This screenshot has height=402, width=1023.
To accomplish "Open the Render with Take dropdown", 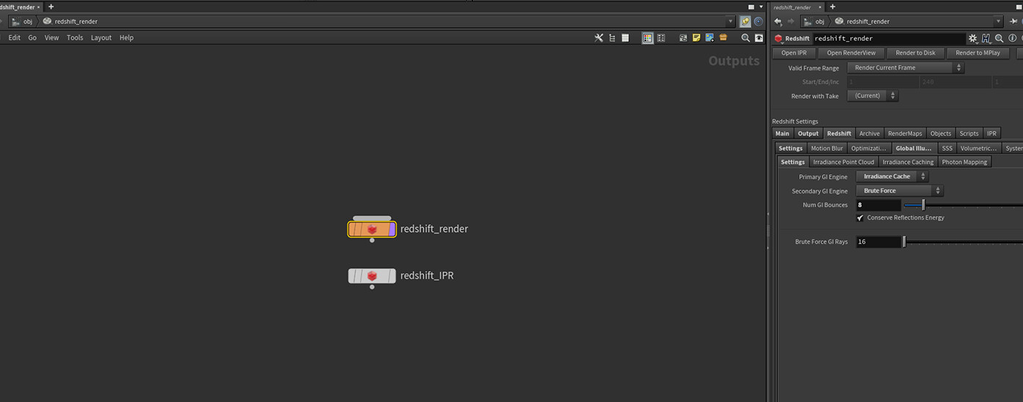I will [x=873, y=96].
